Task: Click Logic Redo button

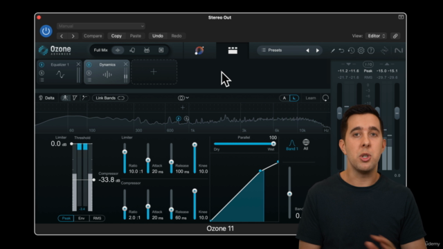Action: click(177, 36)
